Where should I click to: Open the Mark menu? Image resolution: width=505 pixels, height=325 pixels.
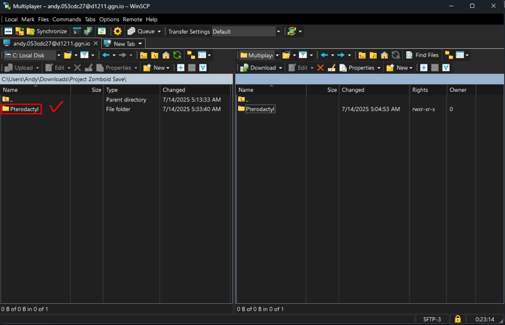pyautogui.click(x=28, y=19)
